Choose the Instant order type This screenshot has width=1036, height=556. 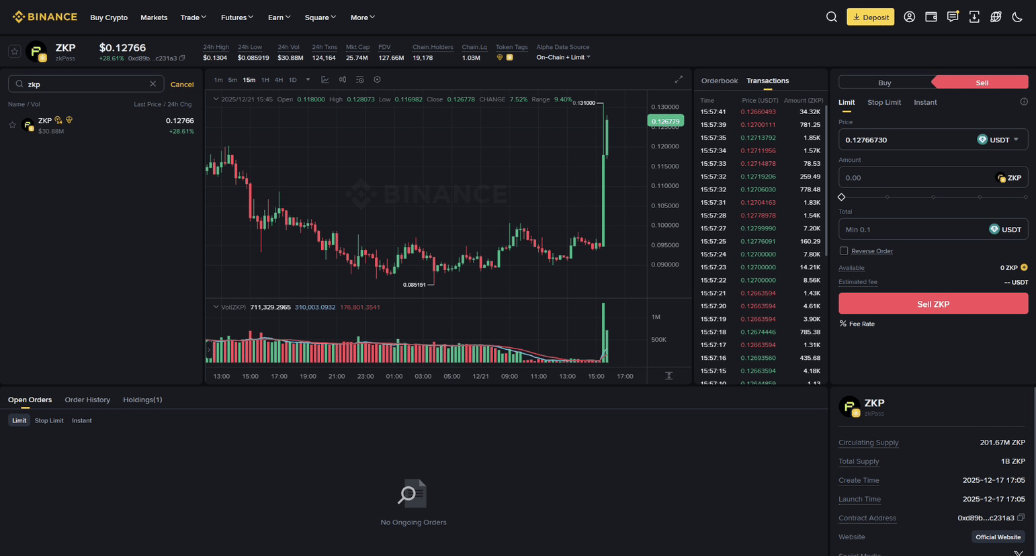click(925, 102)
